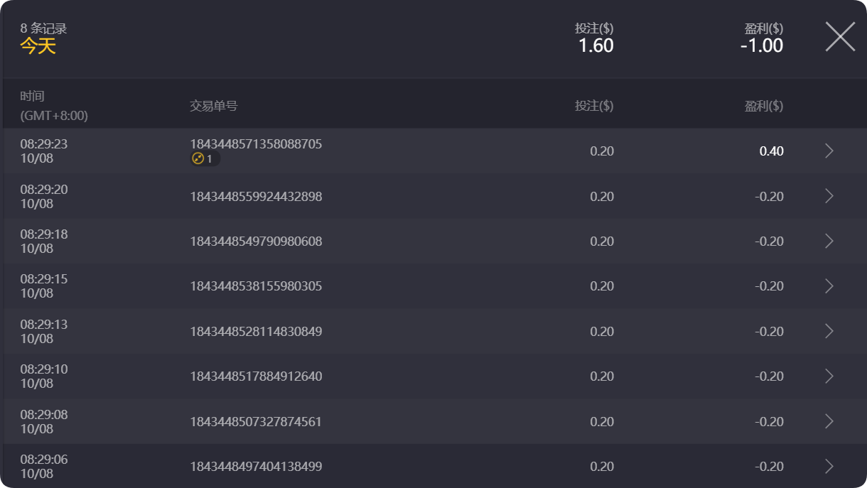This screenshot has height=488, width=867.
Task: Click transaction number 1843448559924432898
Action: coord(256,197)
